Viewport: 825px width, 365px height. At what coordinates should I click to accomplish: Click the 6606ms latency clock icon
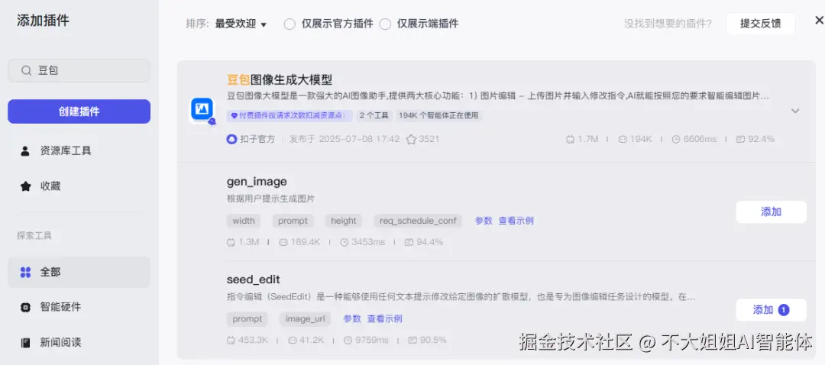tap(676, 140)
